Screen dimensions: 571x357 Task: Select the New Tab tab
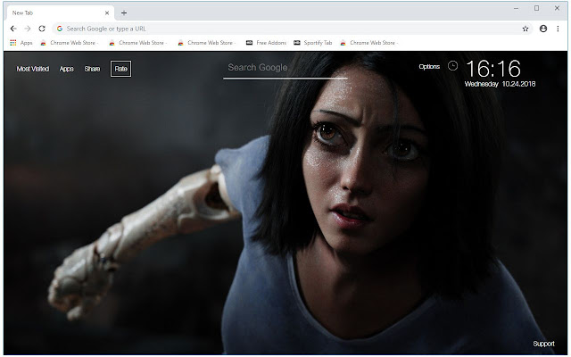[60, 13]
